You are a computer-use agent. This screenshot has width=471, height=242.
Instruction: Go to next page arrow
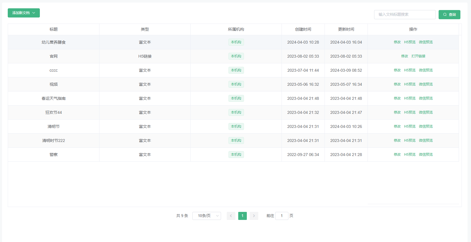(254, 216)
